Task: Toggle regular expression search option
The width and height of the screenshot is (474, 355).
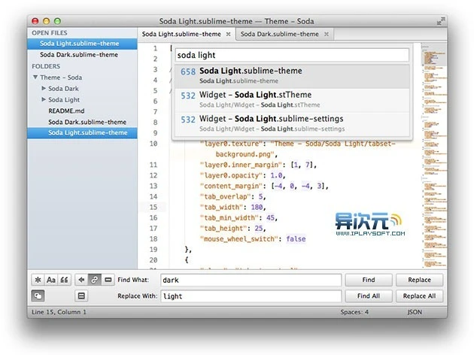Action: [x=38, y=280]
